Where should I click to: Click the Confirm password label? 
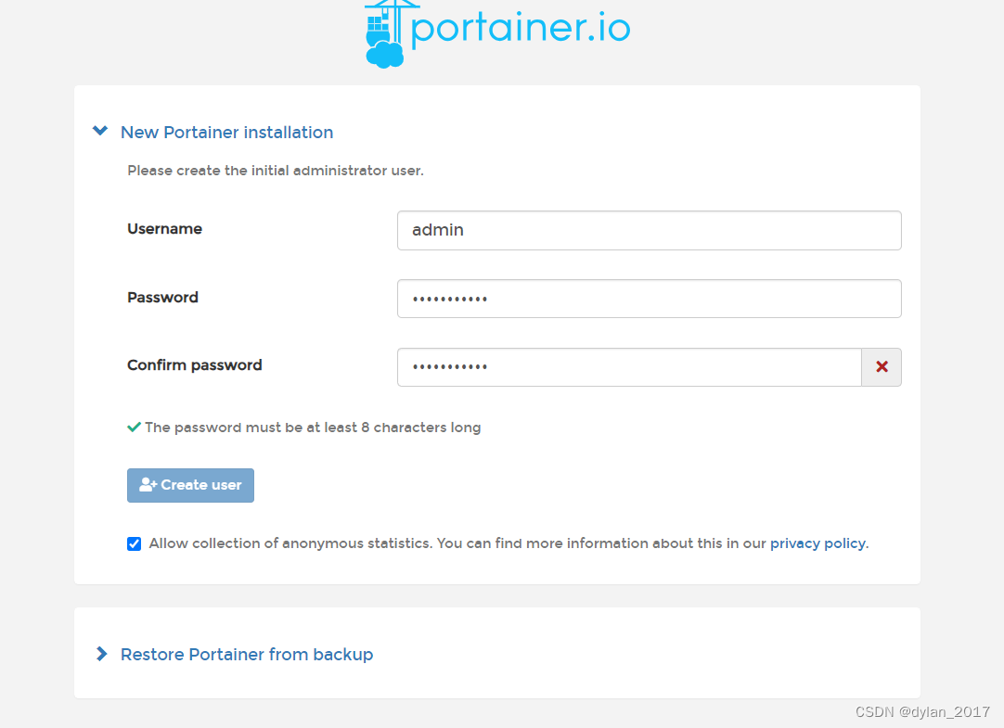click(x=195, y=365)
